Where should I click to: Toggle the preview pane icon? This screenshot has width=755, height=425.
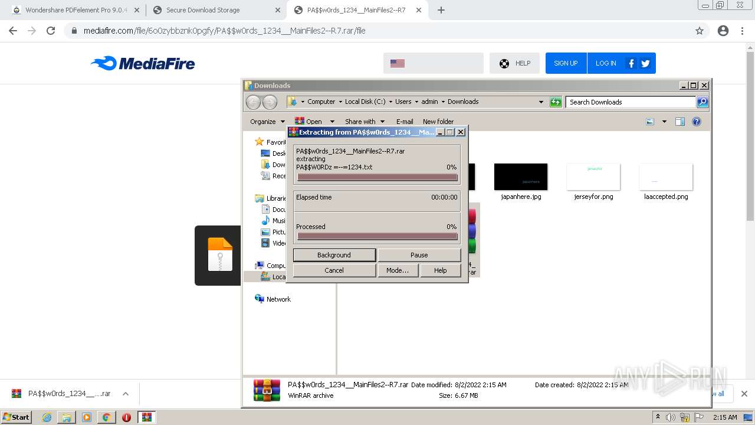click(680, 122)
